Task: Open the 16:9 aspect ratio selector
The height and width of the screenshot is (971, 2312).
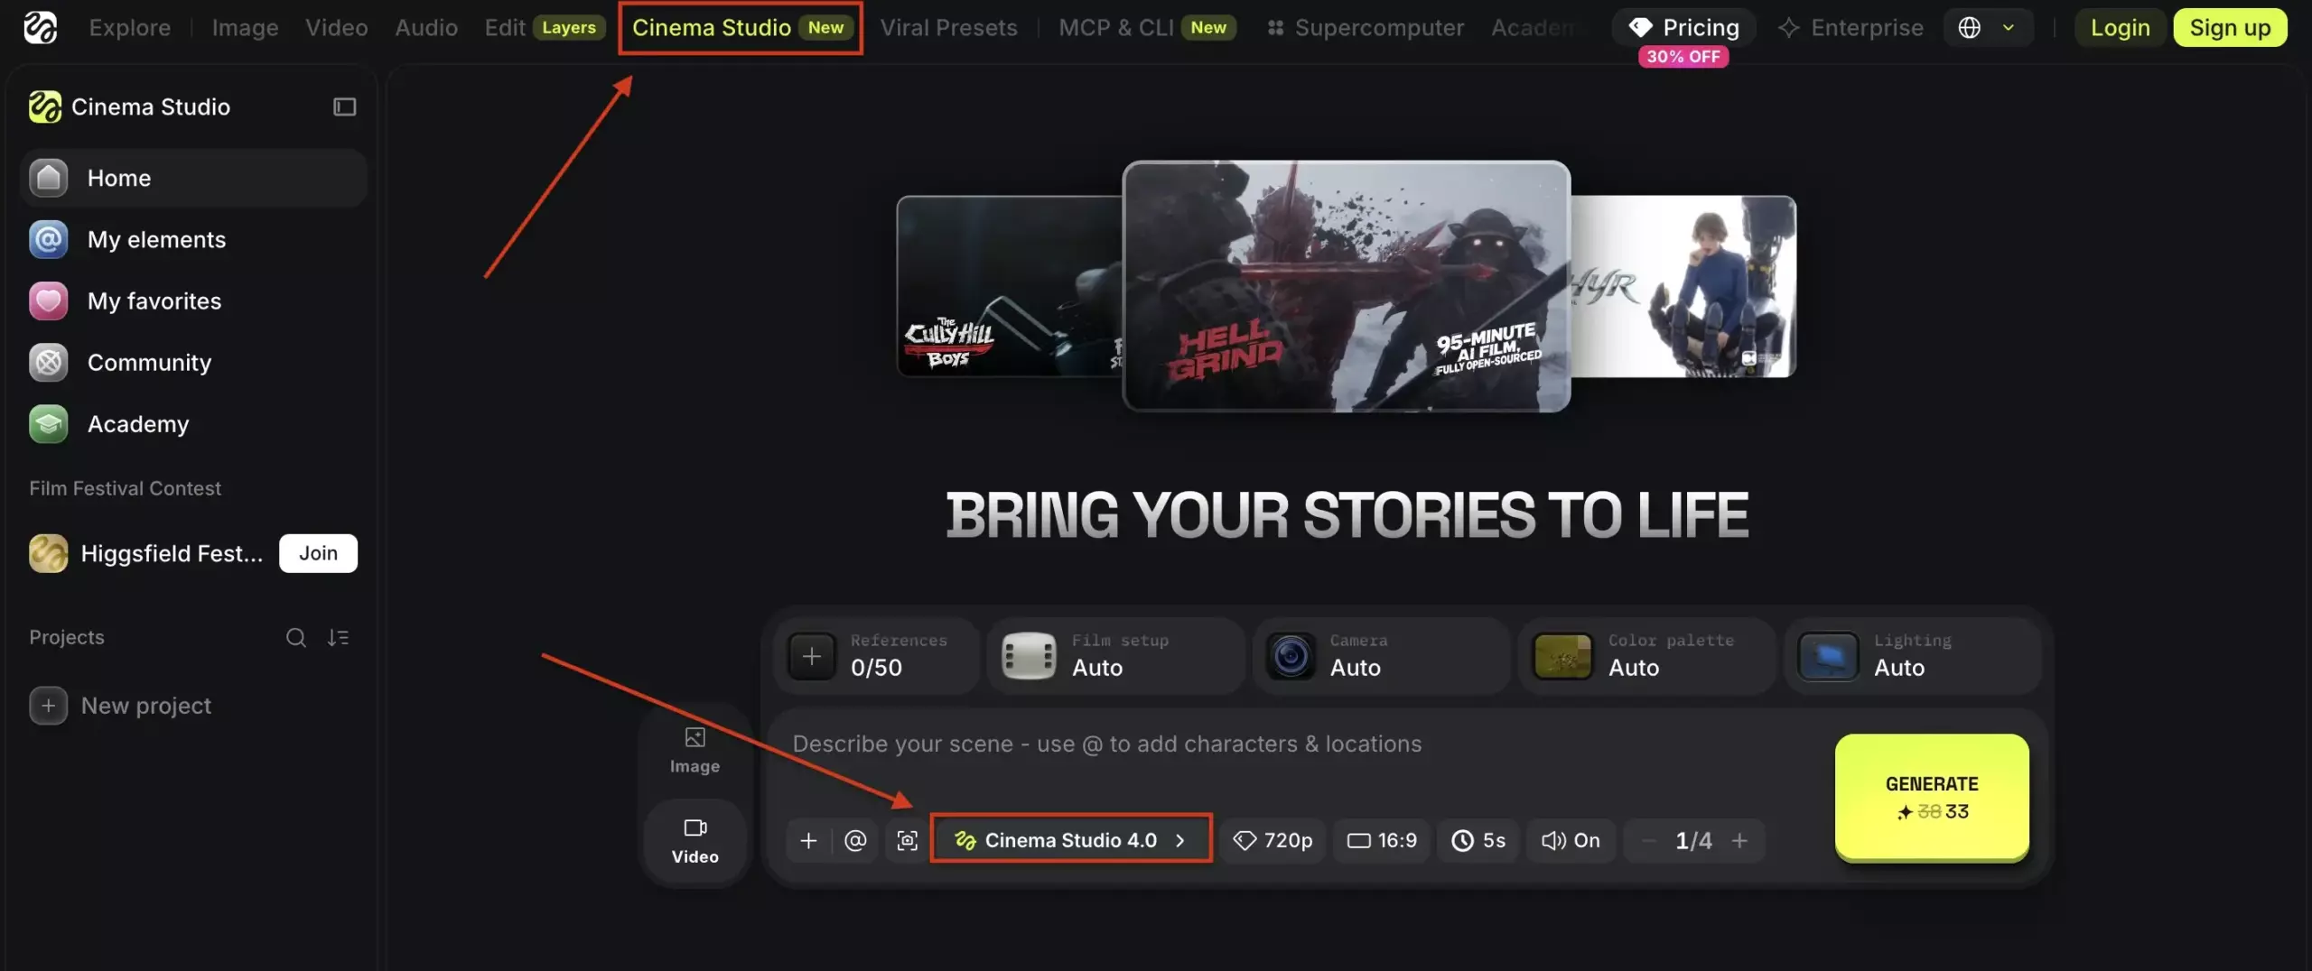Action: point(1382,841)
